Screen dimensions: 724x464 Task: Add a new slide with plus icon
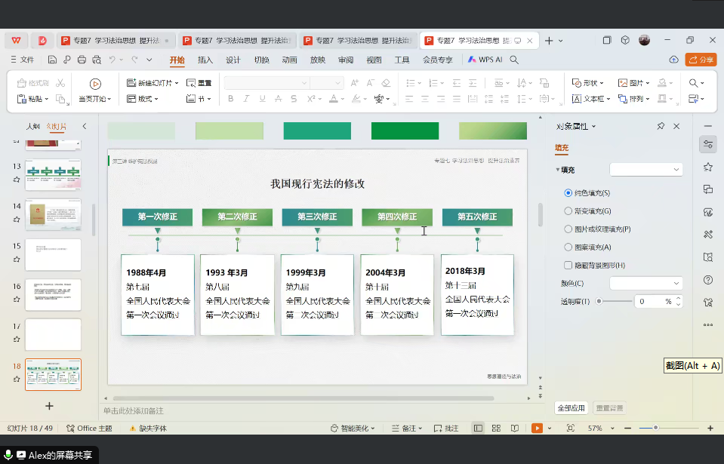click(49, 406)
